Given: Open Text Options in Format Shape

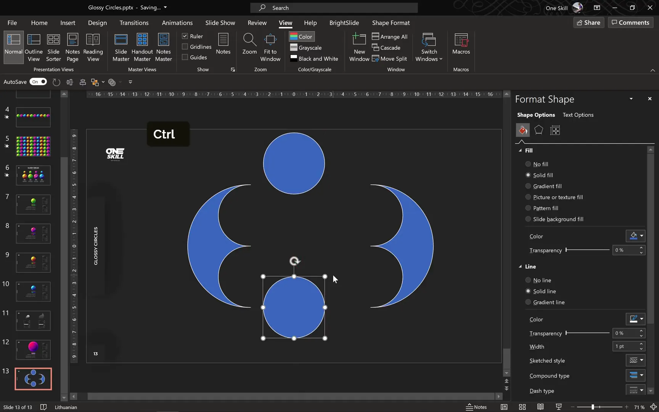Looking at the screenshot, I should pyautogui.click(x=578, y=115).
